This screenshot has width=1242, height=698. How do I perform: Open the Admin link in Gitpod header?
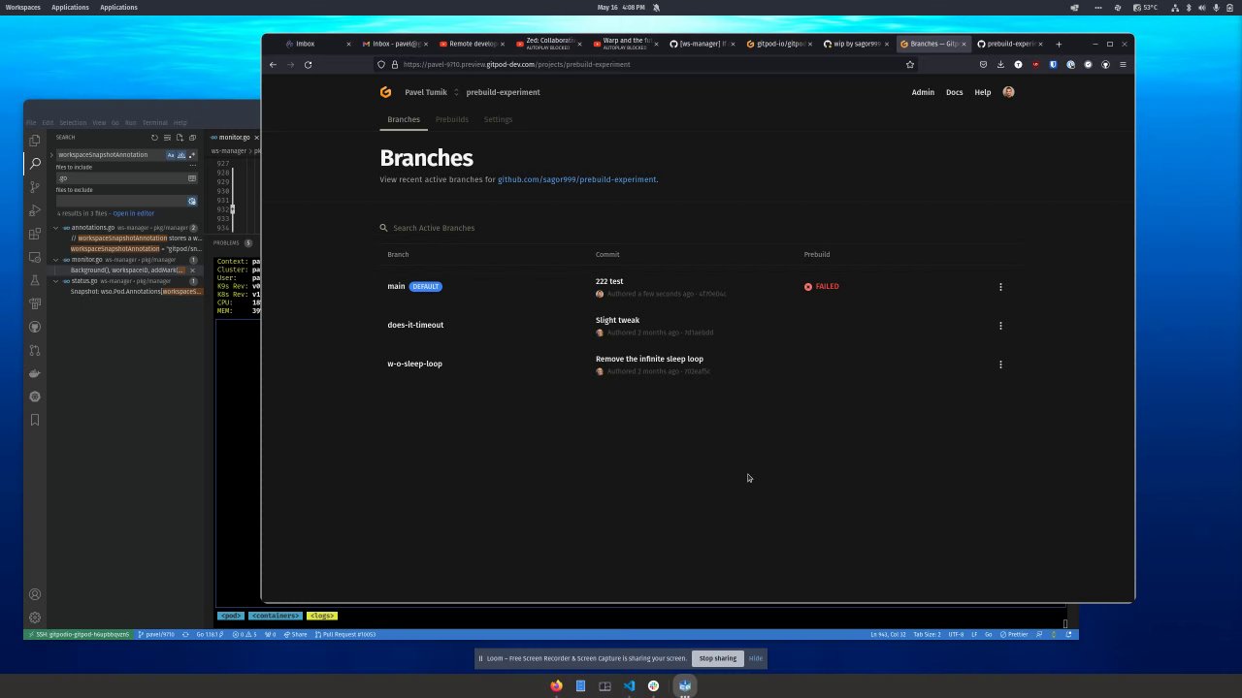(x=923, y=92)
